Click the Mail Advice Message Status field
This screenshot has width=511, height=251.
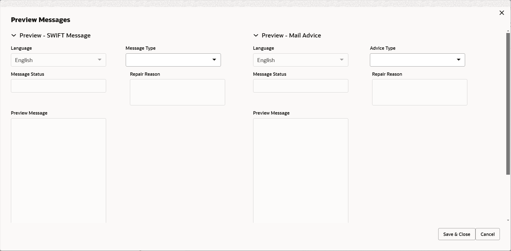pyautogui.click(x=301, y=86)
